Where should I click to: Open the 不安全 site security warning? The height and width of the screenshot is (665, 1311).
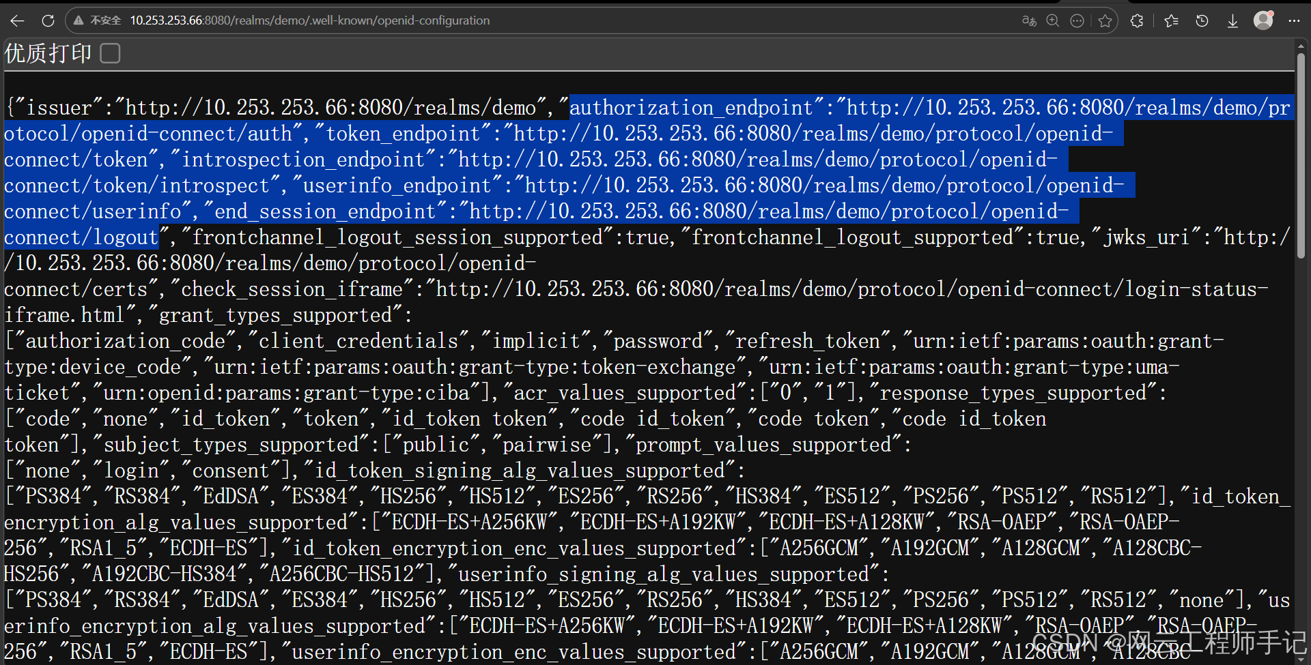click(97, 20)
